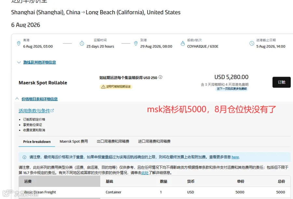Screen dimensions: 293x199
Task: Click the 货物可能被延期运送 warning badge
Action: (116, 87)
